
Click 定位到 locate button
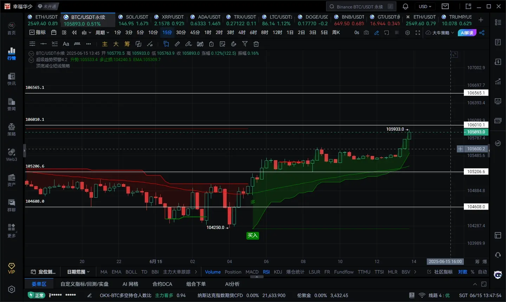(x=43, y=272)
